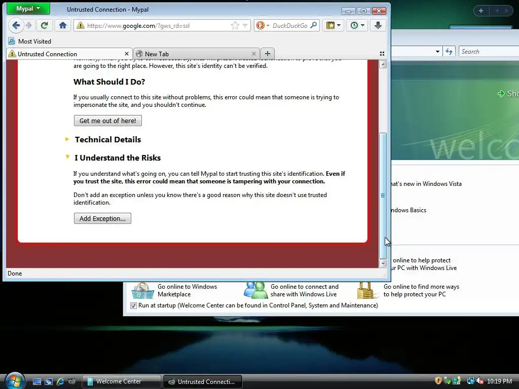Viewport: 519px width, 389px height.
Task: Click the magnifier search icon in the search box
Action: point(313,25)
